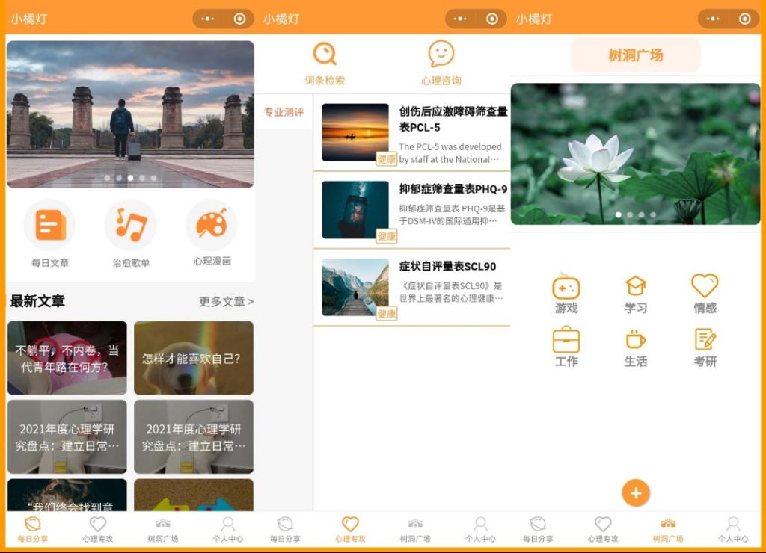
Task: Click the 树洞广场 header button
Action: (x=636, y=55)
